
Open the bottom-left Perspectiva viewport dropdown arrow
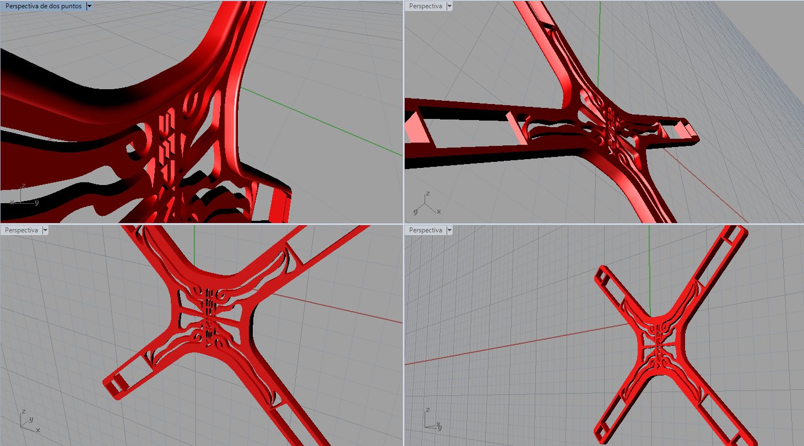[x=45, y=230]
